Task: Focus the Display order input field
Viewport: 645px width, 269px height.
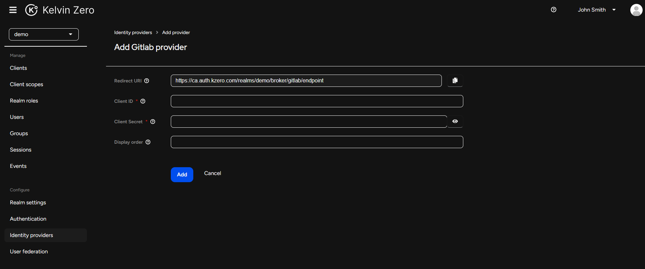Action: tap(317, 142)
